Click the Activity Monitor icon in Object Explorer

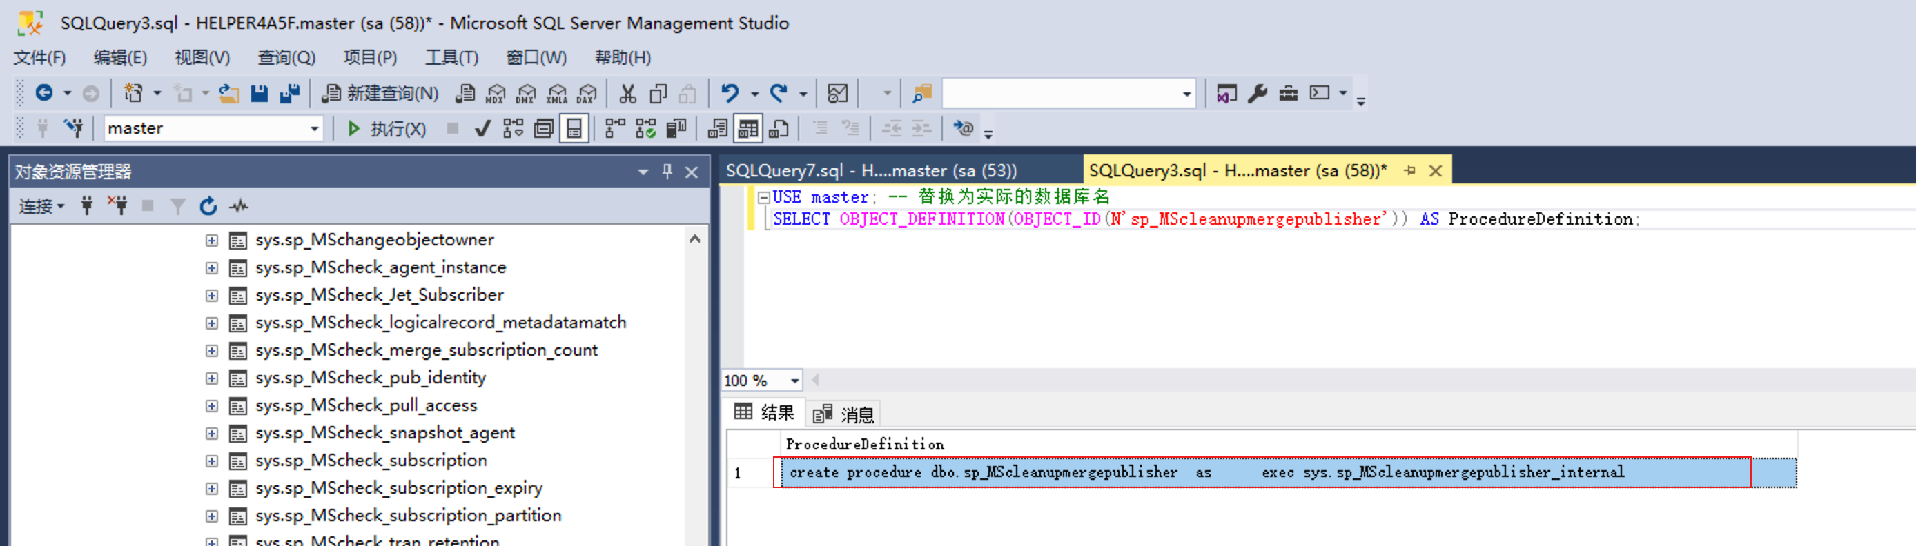click(x=239, y=207)
